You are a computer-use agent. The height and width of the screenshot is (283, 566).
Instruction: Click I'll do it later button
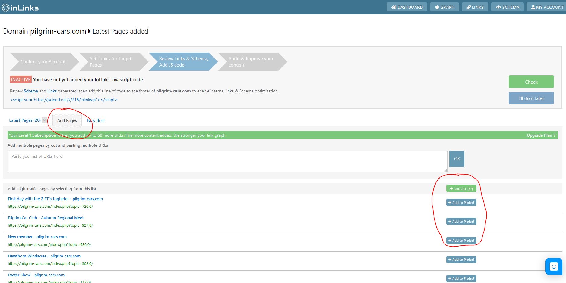pyautogui.click(x=531, y=98)
